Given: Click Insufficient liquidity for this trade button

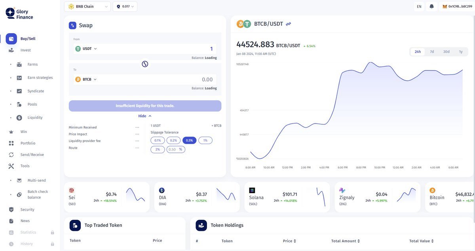Looking at the screenshot, I should [x=145, y=106].
